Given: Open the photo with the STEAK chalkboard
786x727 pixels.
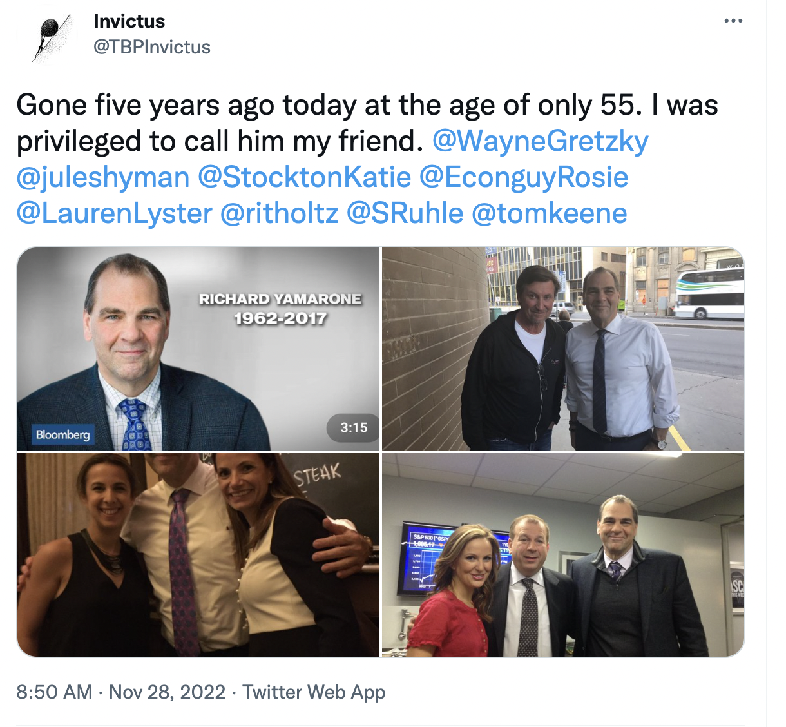Looking at the screenshot, I should (x=198, y=555).
